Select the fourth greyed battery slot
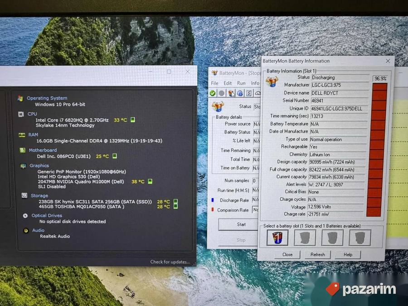408x306 pixels. 360,237
